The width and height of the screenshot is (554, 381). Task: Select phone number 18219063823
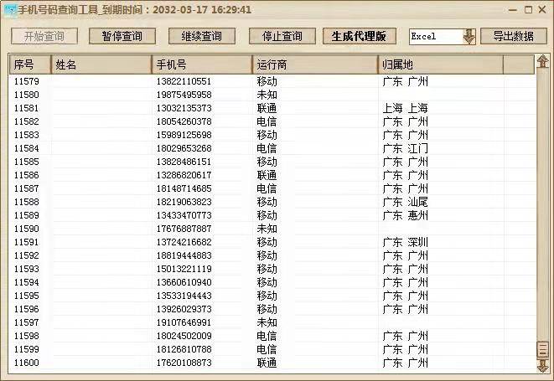click(184, 203)
